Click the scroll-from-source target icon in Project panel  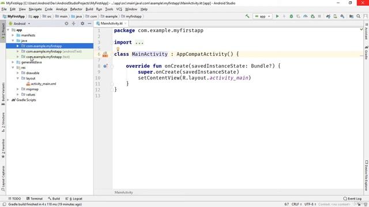[x=66, y=24]
